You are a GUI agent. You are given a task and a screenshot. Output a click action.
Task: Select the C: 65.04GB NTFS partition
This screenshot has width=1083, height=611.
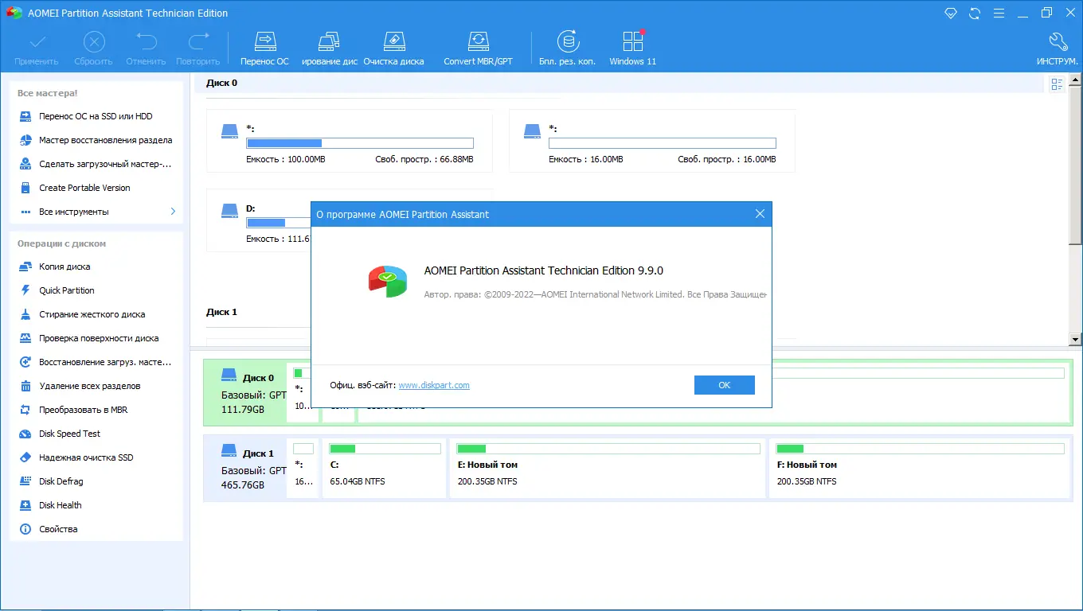coord(385,468)
